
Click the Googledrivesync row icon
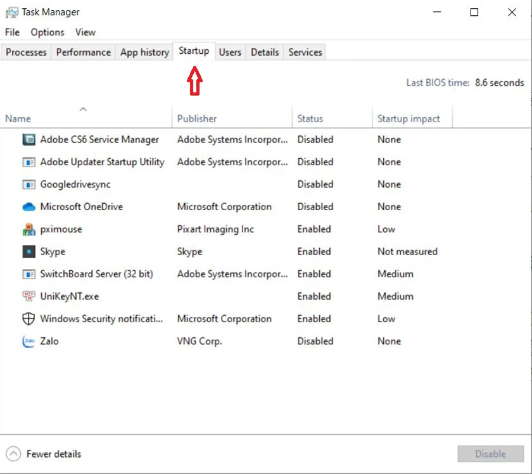coord(29,184)
